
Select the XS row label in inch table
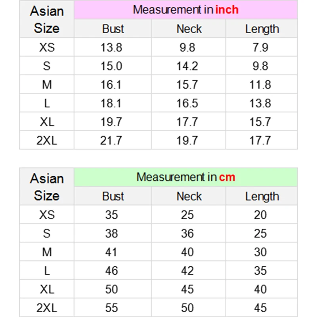pyautogui.click(x=47, y=48)
